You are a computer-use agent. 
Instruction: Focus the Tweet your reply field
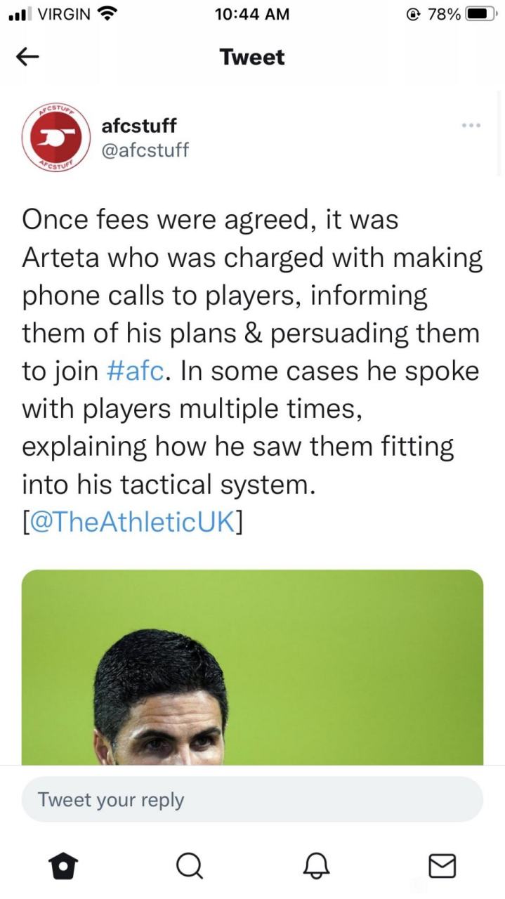click(252, 799)
